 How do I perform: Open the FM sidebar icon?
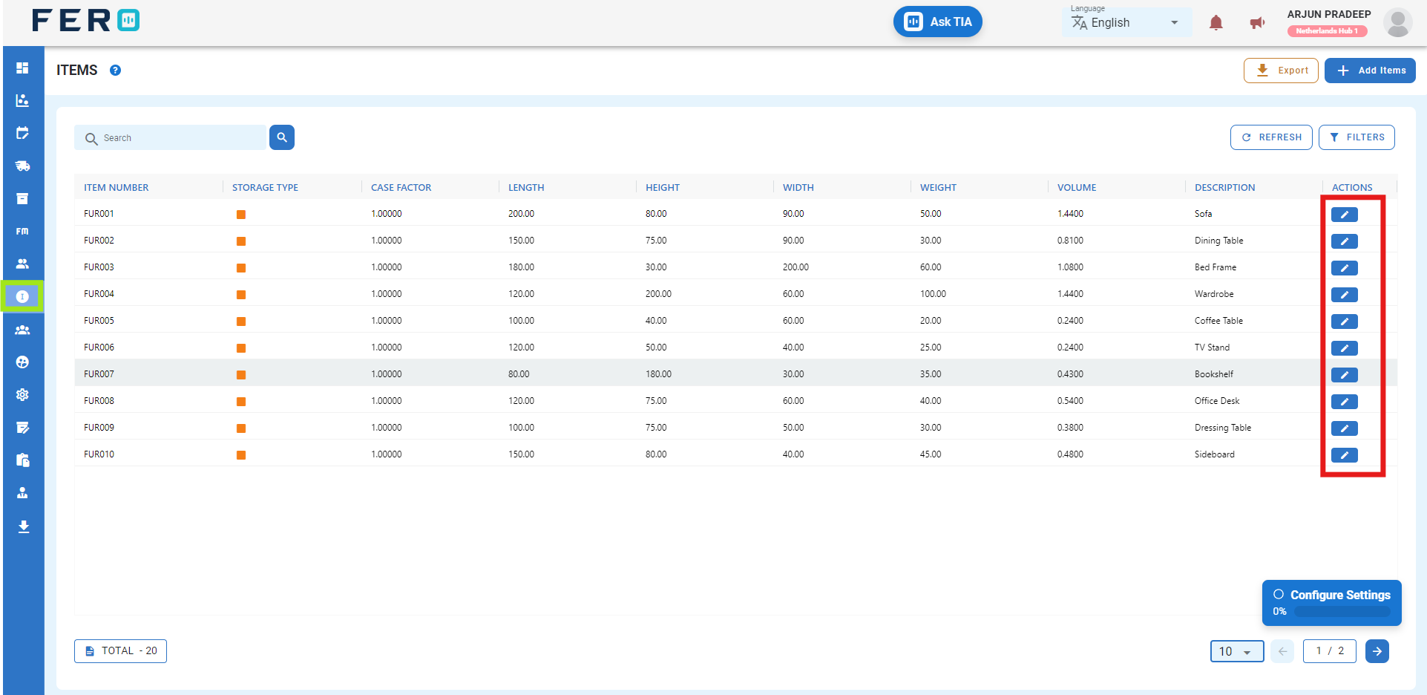22,231
